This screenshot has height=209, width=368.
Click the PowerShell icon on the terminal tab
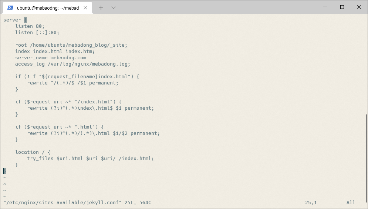click(x=10, y=8)
